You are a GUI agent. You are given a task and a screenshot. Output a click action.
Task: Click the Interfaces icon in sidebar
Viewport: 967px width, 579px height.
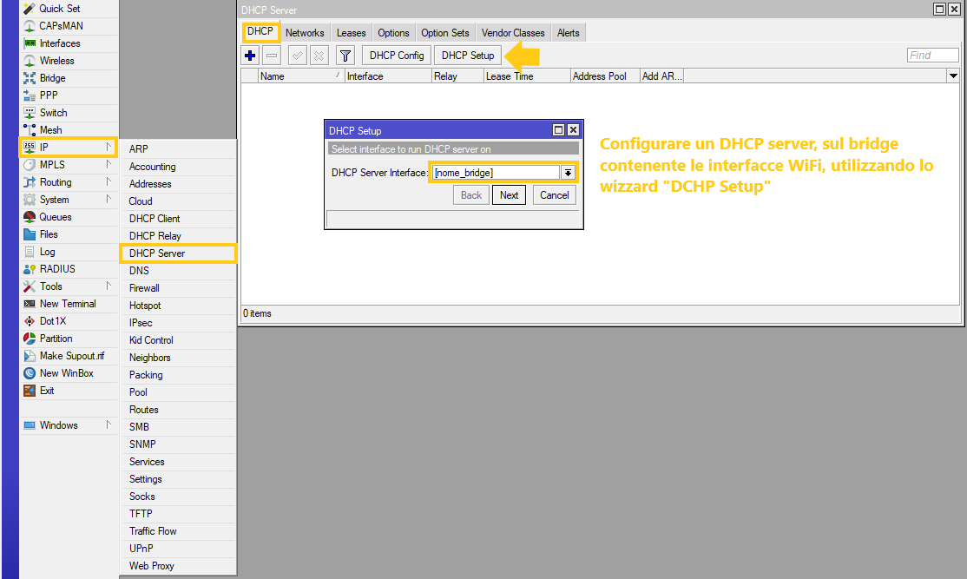pos(29,43)
